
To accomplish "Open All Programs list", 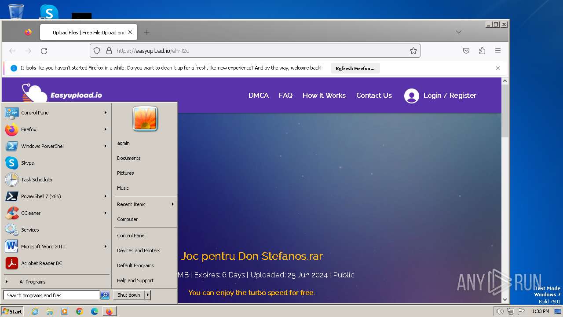I will point(56,282).
